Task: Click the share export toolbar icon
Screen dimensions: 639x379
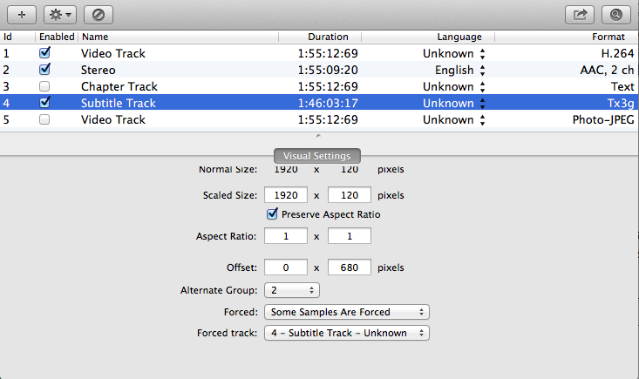Action: (580, 15)
